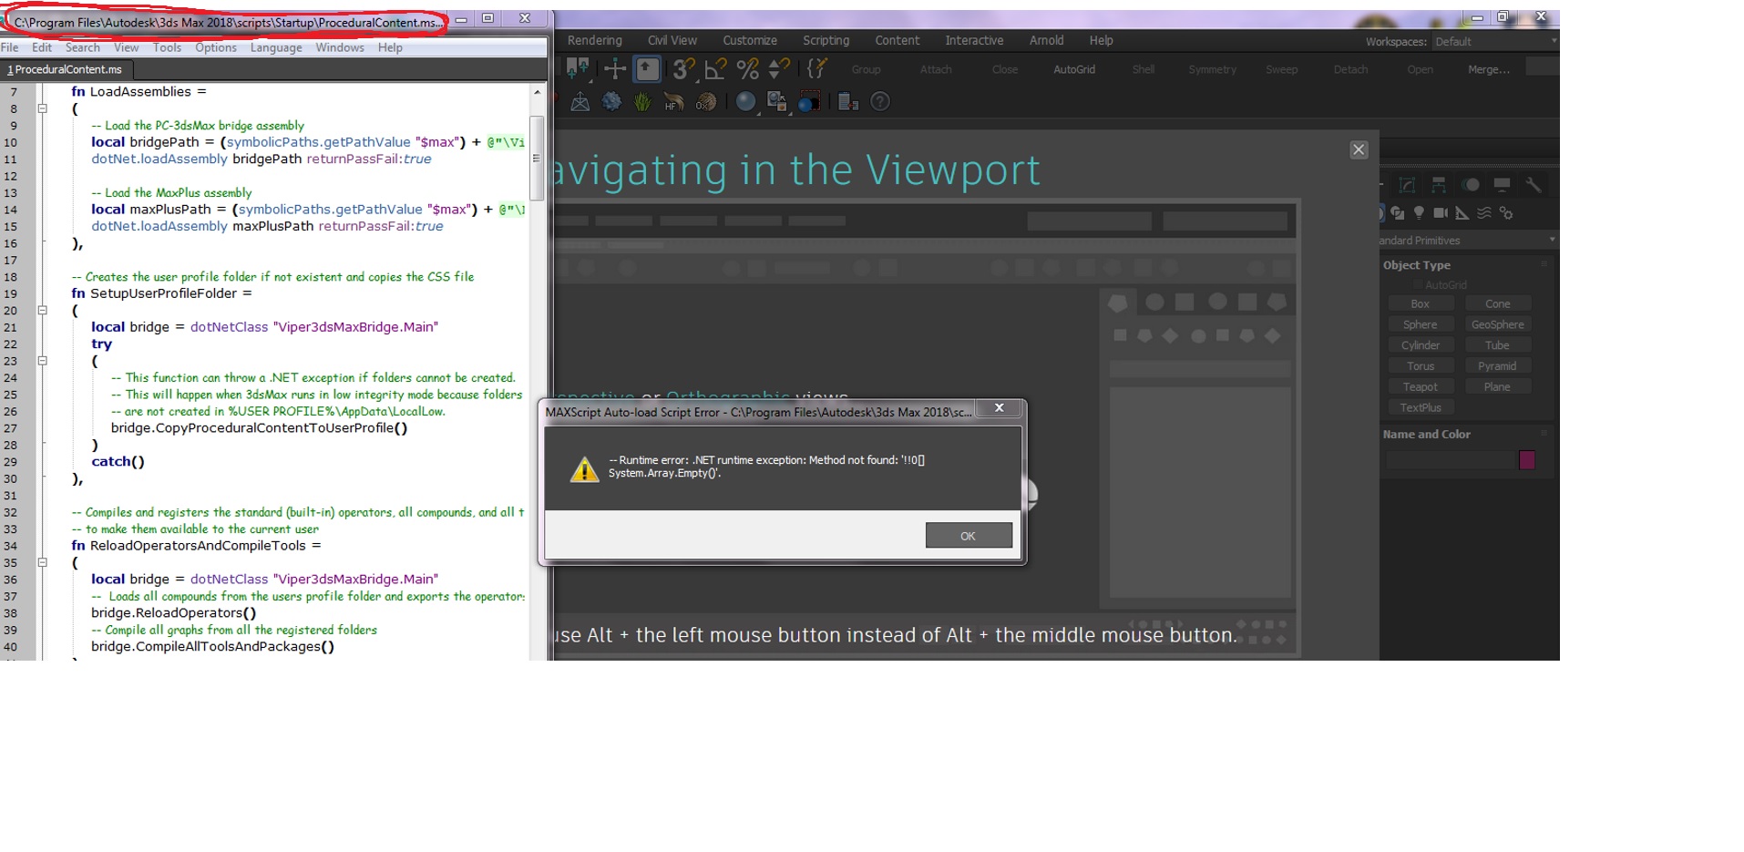Click the green grass plugin icon
The image size is (1744, 852).
pos(642,102)
